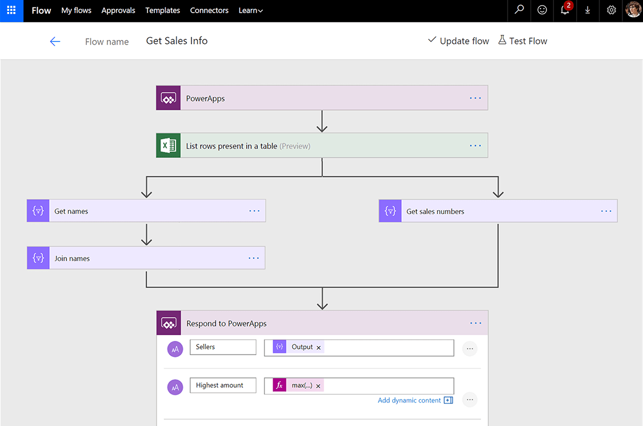Open the Respond to PowerApps ellipsis menu

476,323
